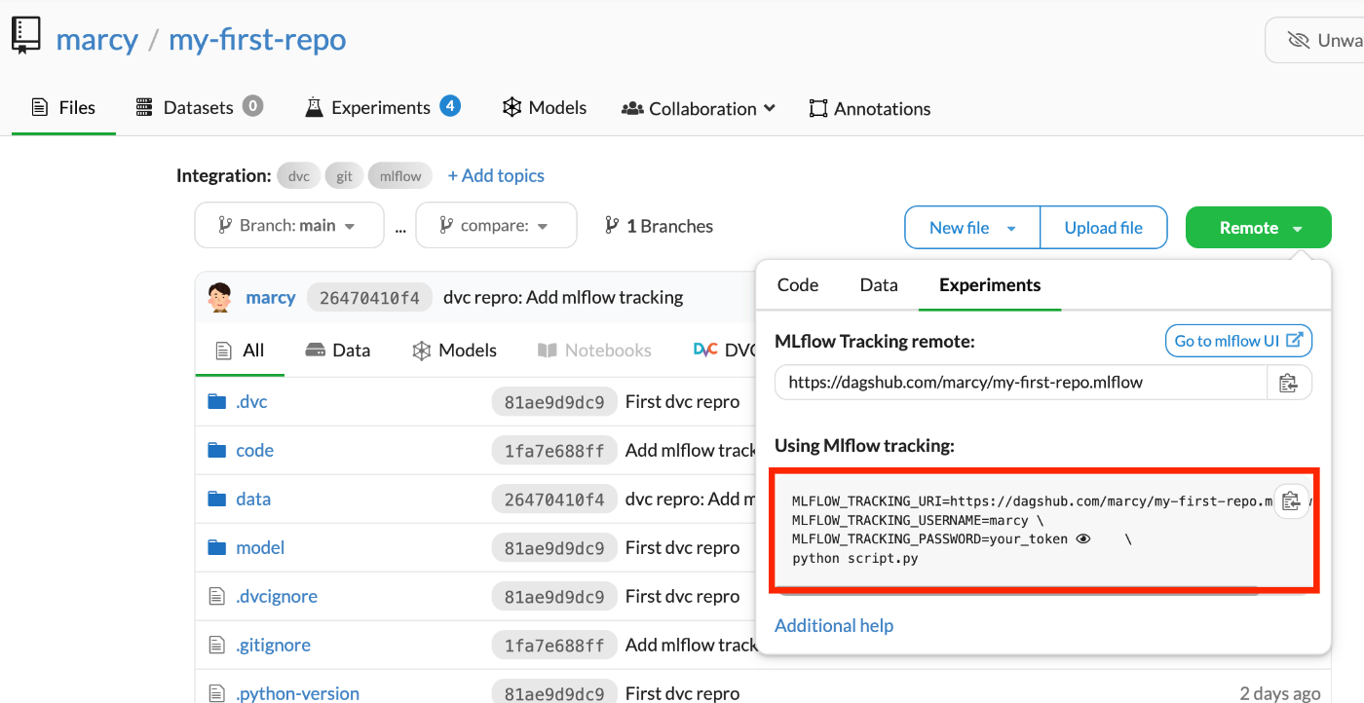Screen dimensions: 1364x703
Task: Select the Experiments tab in Remote popup
Action: pos(990,285)
